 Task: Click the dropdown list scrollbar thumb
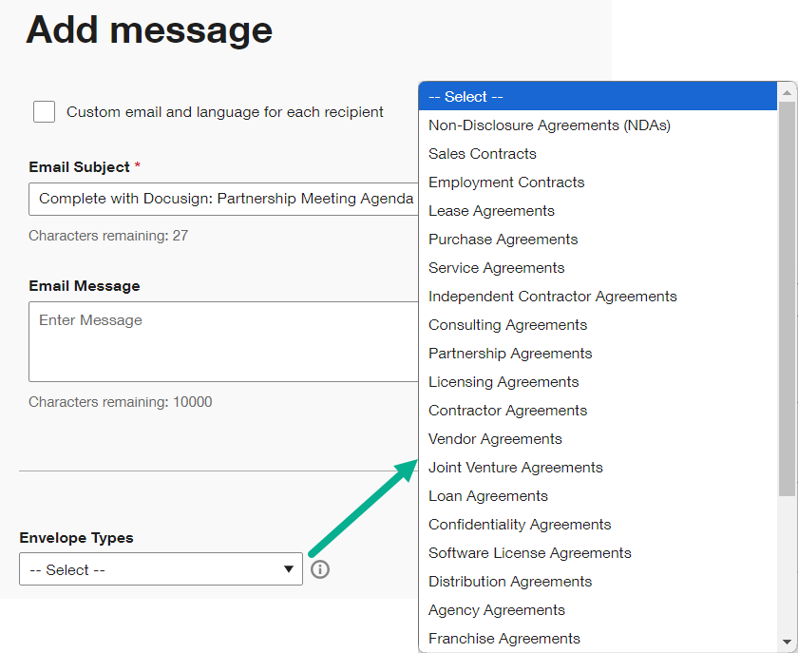(x=788, y=295)
